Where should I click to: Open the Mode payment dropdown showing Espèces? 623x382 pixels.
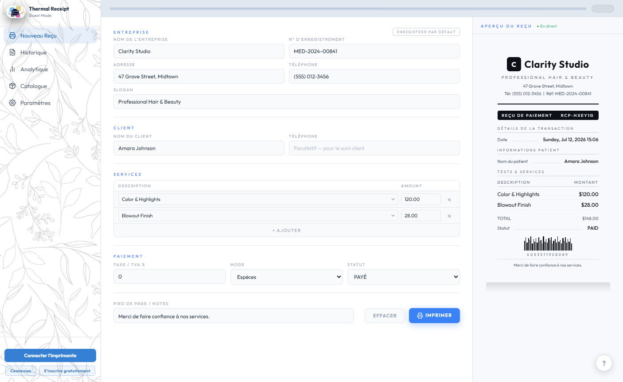tap(287, 277)
